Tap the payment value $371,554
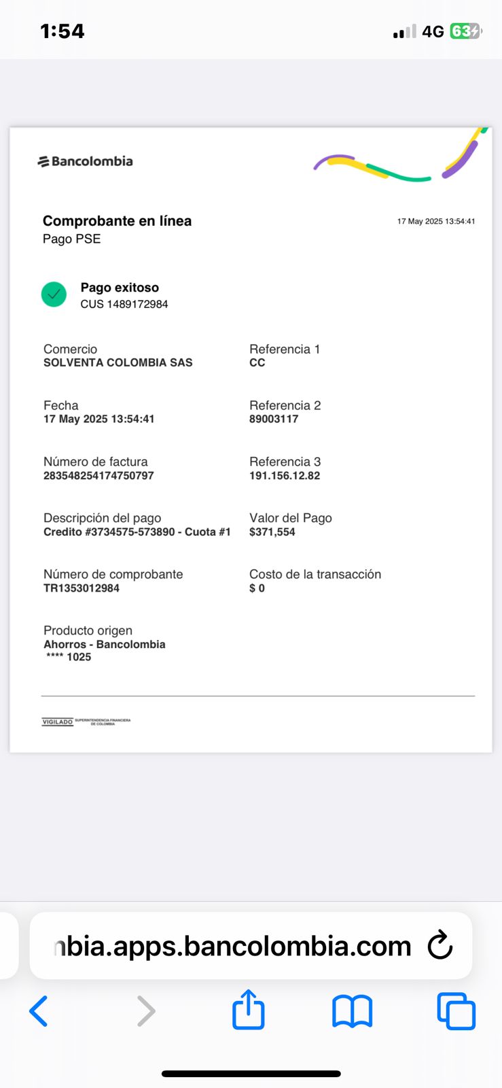This screenshot has height=1088, width=502. pos(272,532)
